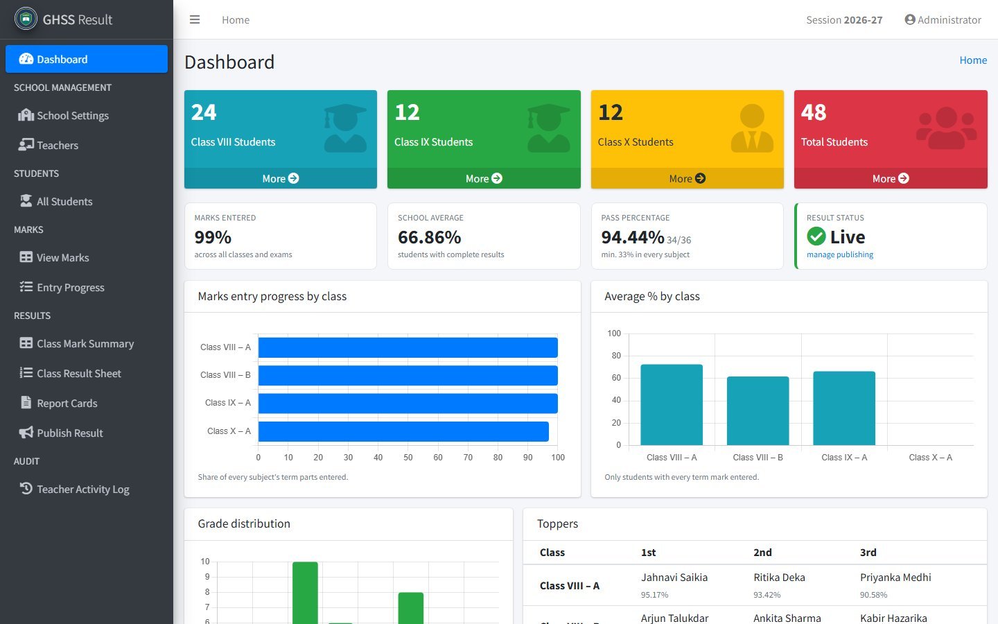
Task: Click More on the Class VIII Students card
Action: pyautogui.click(x=281, y=178)
